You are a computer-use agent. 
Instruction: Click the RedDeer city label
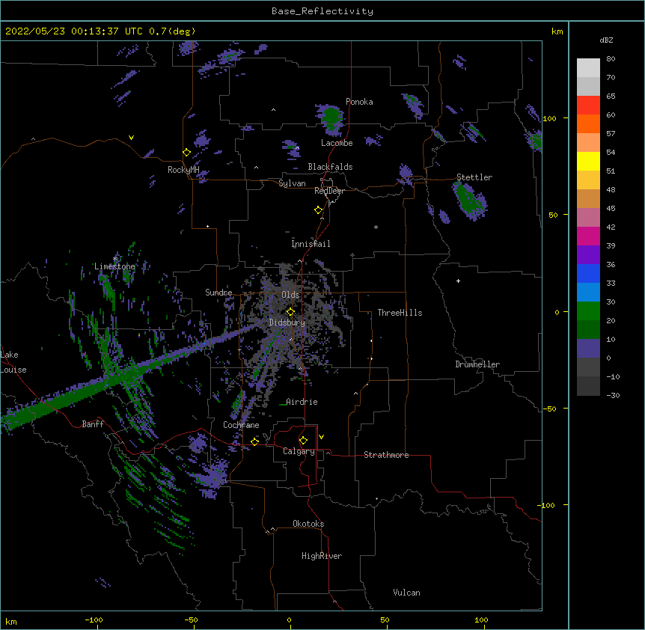pyautogui.click(x=329, y=191)
